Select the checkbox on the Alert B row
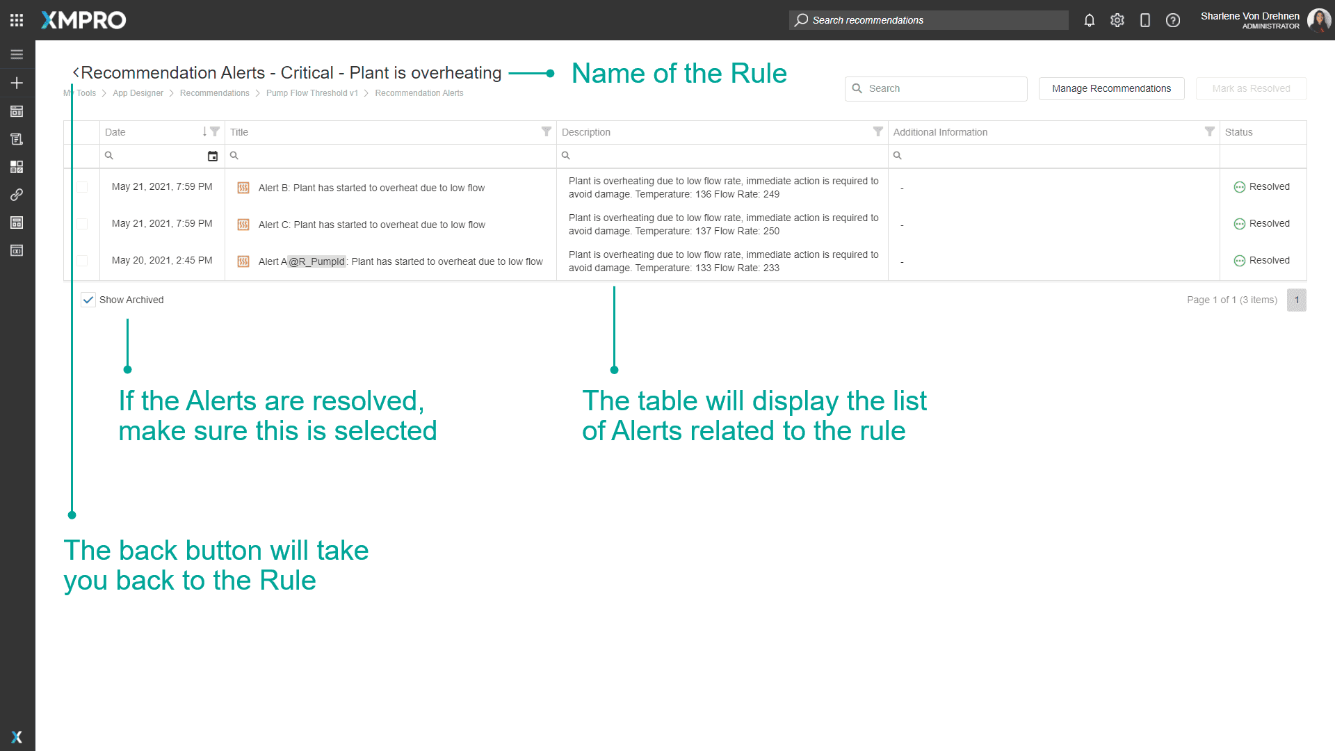1335x751 pixels. coord(83,186)
